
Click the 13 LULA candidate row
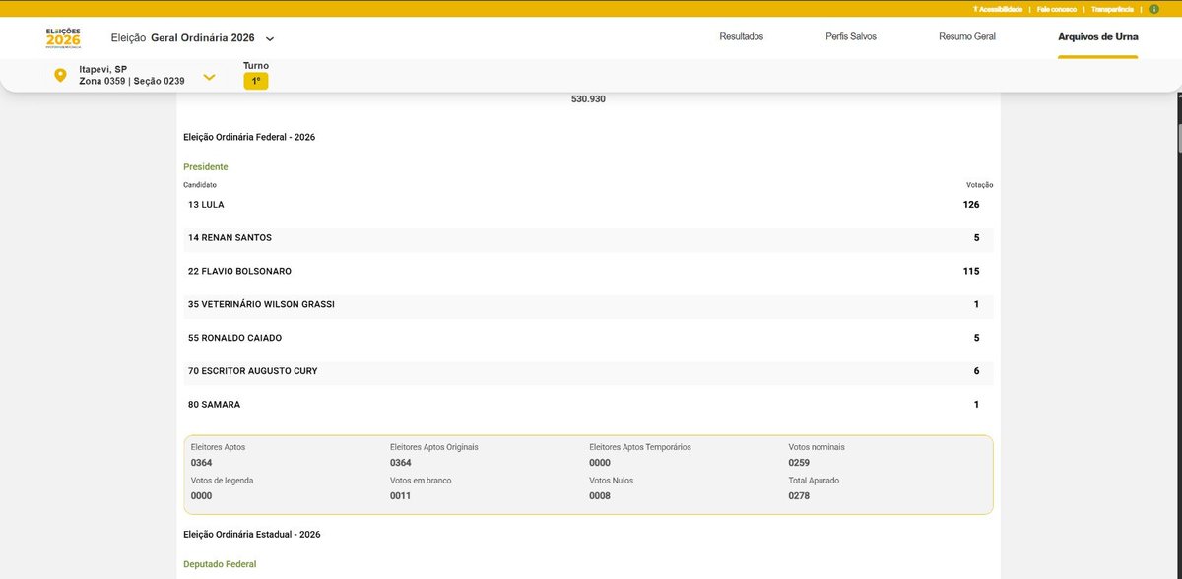588,205
